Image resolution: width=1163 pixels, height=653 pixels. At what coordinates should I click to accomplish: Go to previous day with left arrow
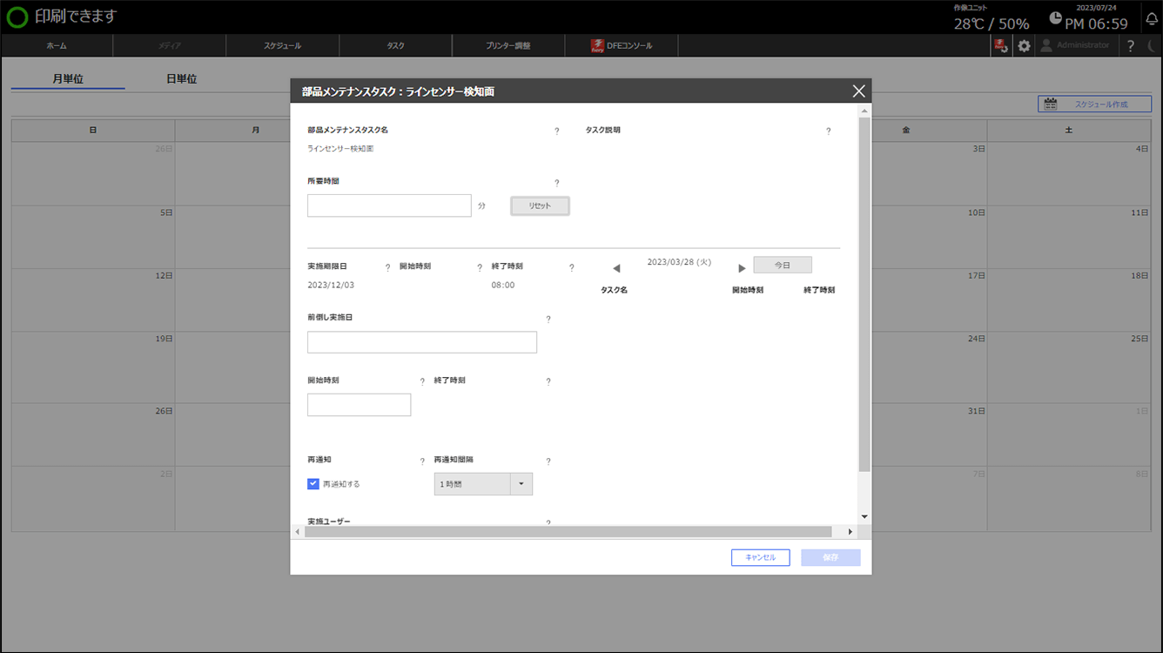(x=616, y=268)
